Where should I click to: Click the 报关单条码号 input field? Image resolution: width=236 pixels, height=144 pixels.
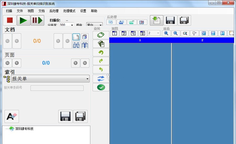click(x=57, y=88)
